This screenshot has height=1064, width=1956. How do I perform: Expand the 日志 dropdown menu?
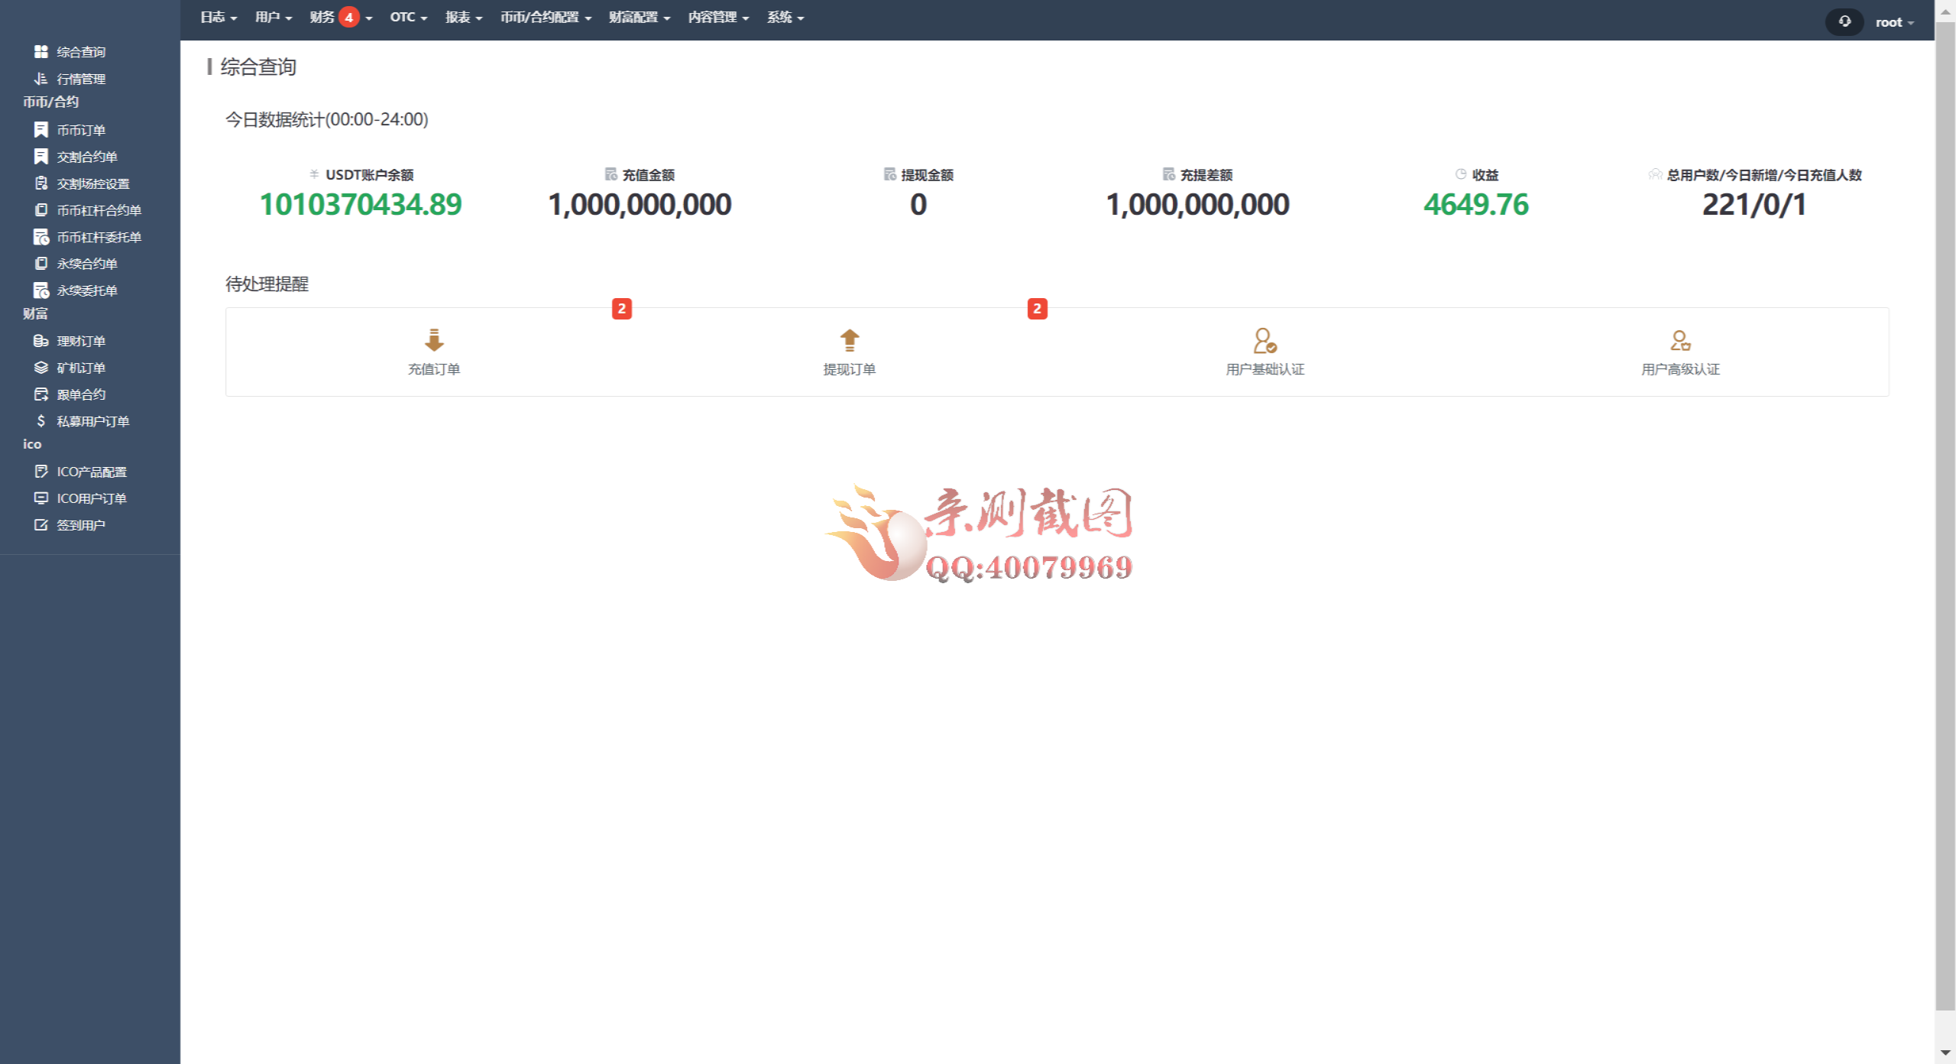point(219,17)
